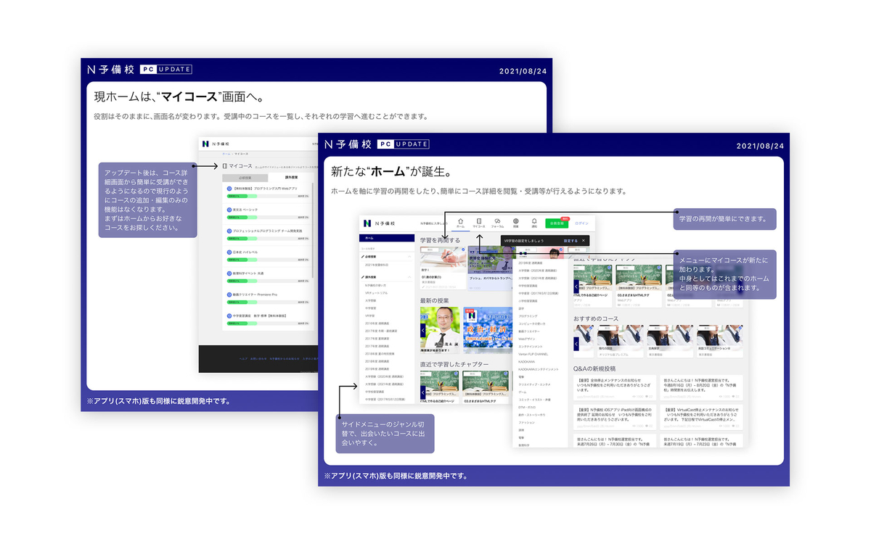Select Webデザイン in genre list
This screenshot has height=544, width=871.
[x=527, y=339]
